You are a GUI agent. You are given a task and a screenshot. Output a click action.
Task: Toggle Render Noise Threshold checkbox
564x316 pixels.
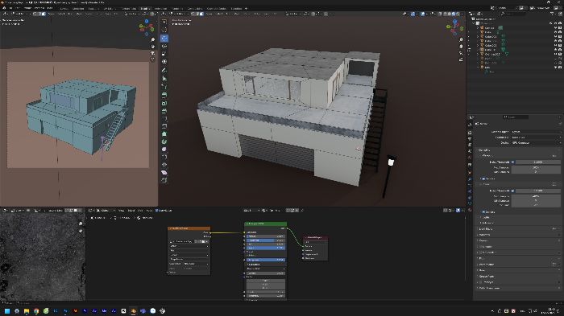point(512,191)
